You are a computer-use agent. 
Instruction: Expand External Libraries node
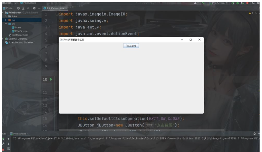click(3, 39)
